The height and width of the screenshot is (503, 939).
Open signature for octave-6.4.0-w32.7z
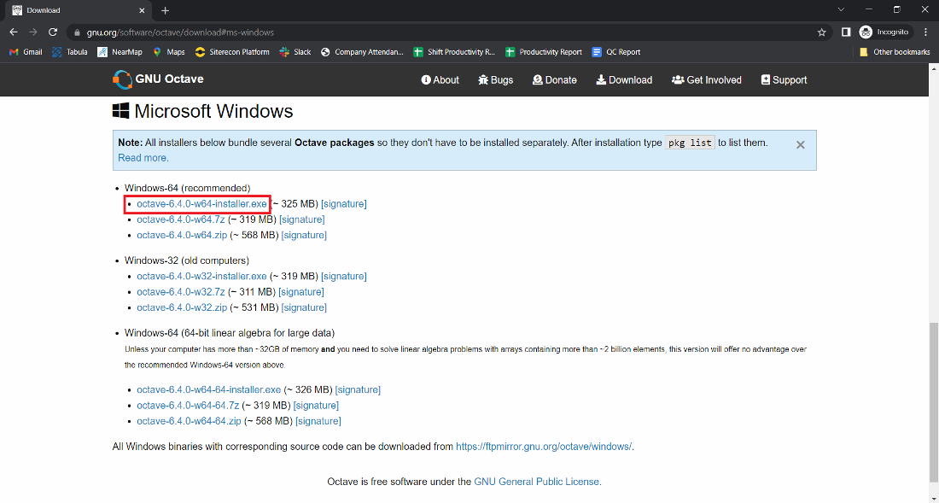click(301, 292)
